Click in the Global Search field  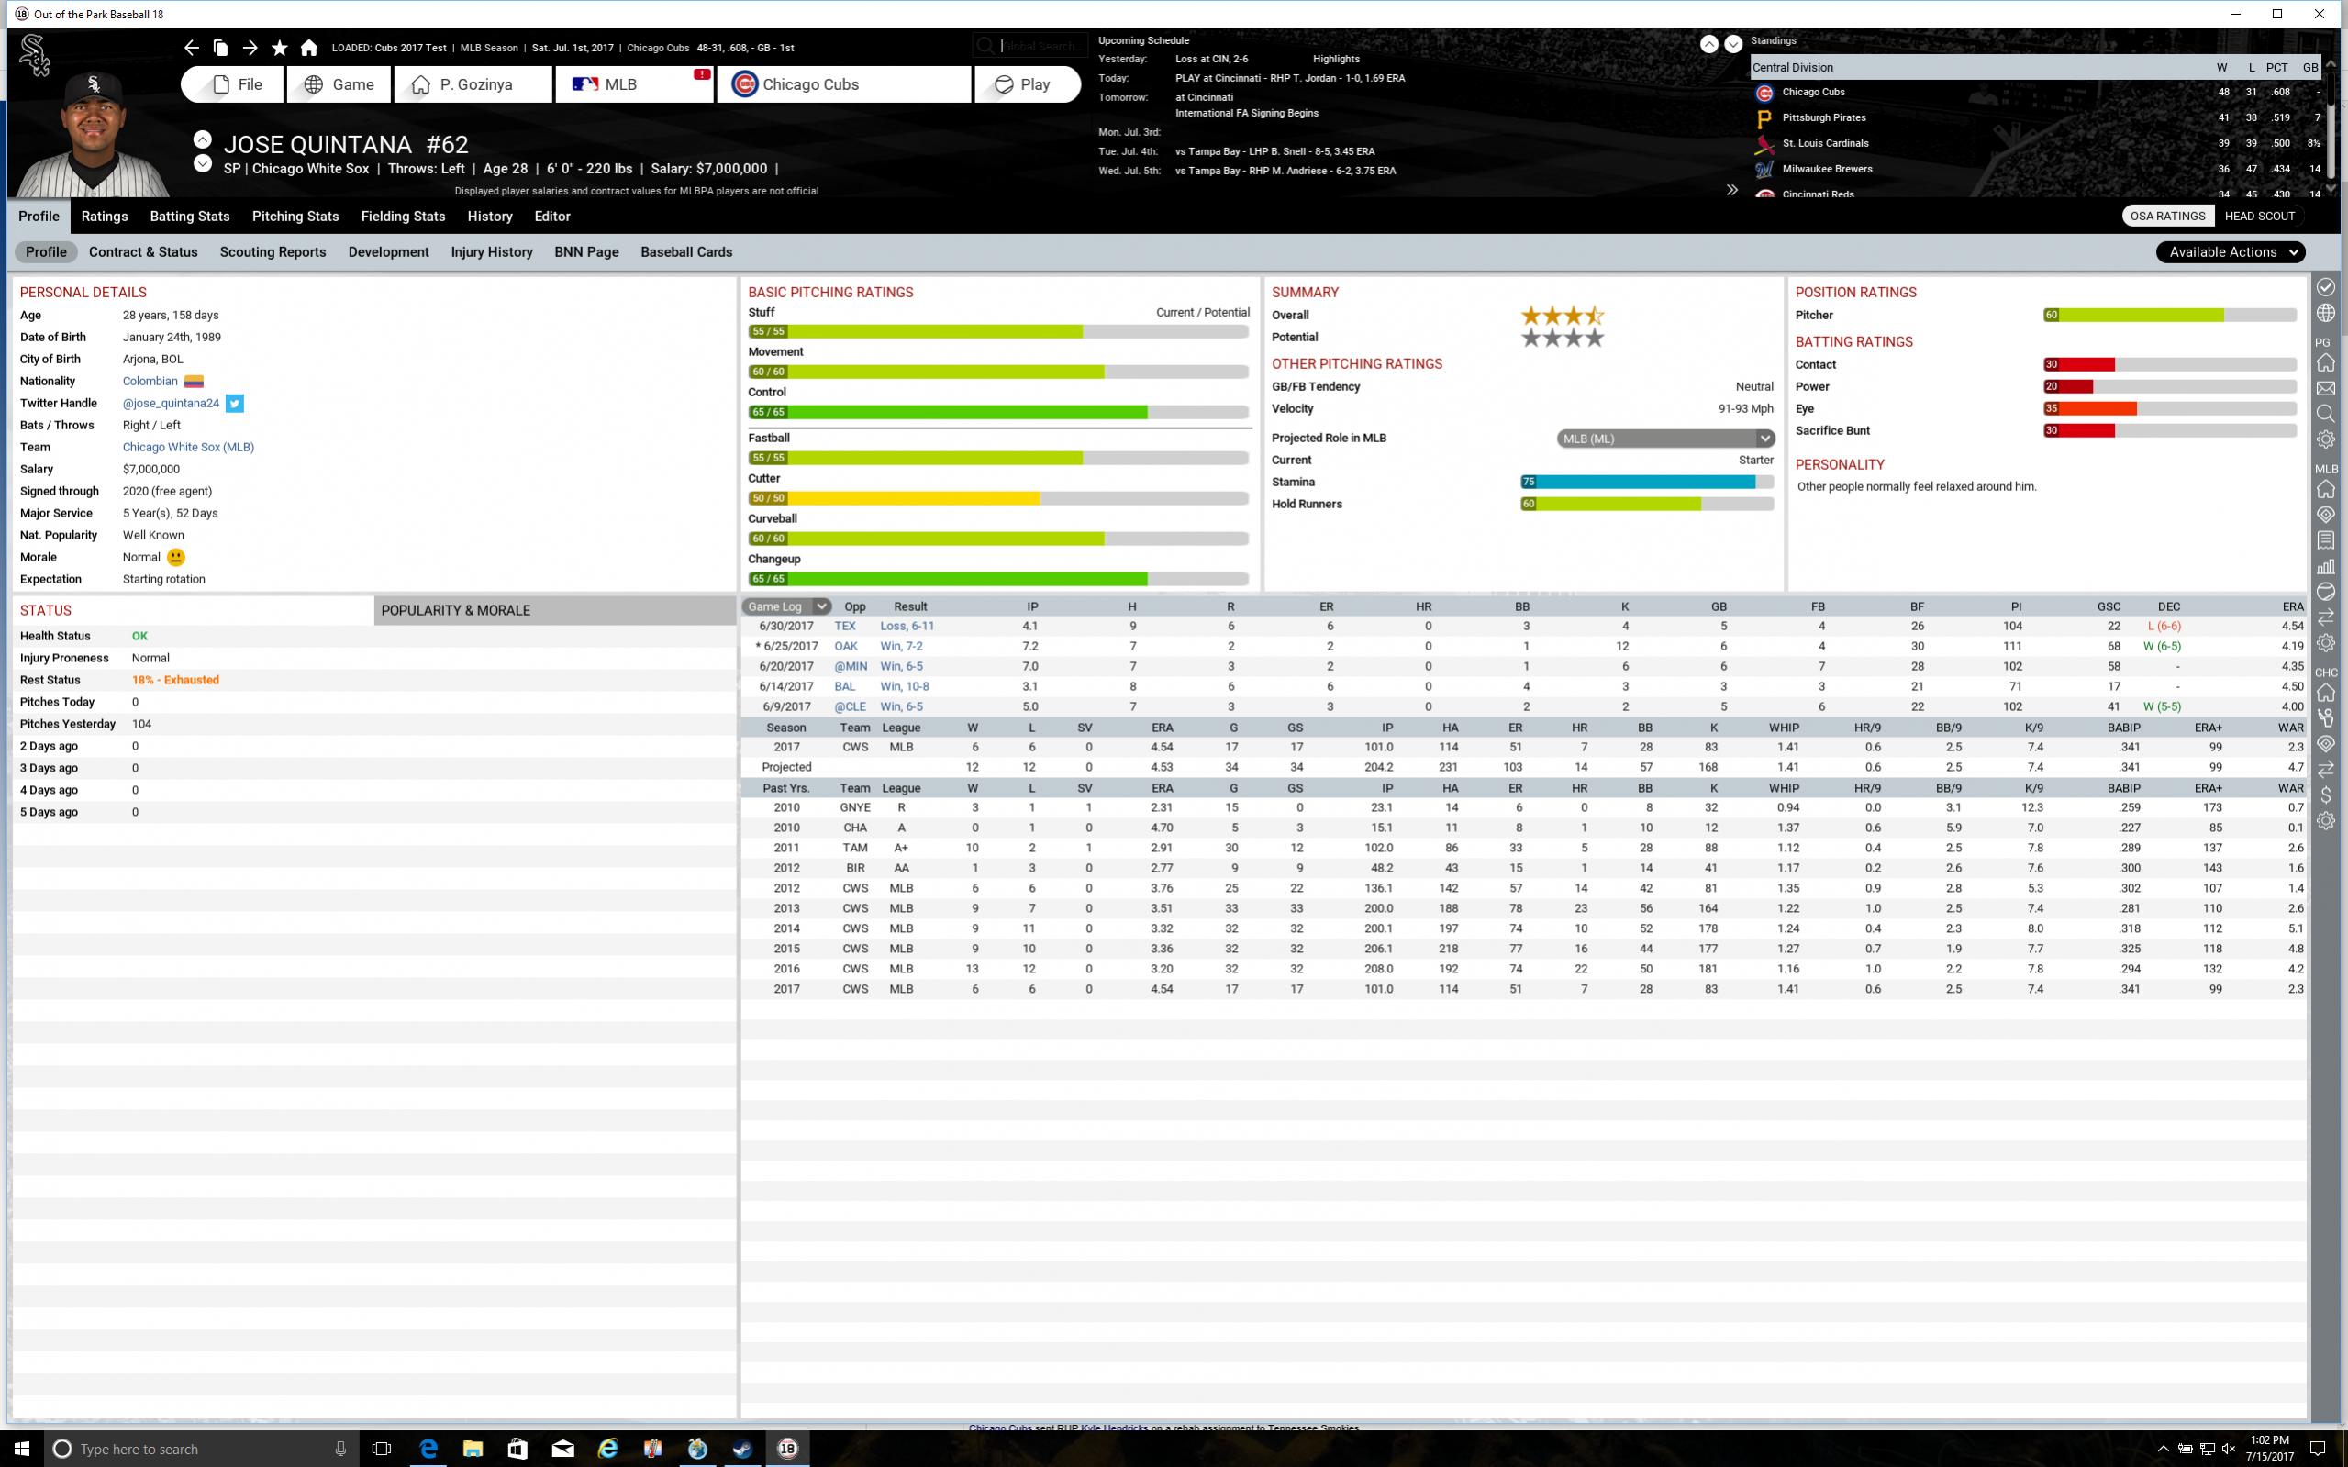pyautogui.click(x=1038, y=47)
